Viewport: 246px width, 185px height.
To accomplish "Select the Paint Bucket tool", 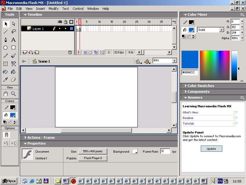I will (14, 72).
